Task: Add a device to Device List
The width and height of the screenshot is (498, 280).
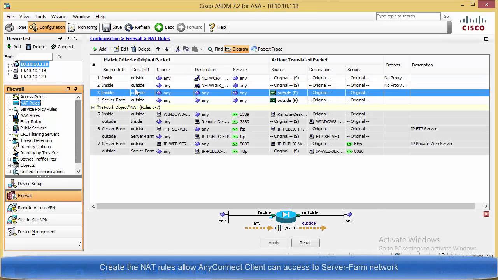Action: click(14, 47)
